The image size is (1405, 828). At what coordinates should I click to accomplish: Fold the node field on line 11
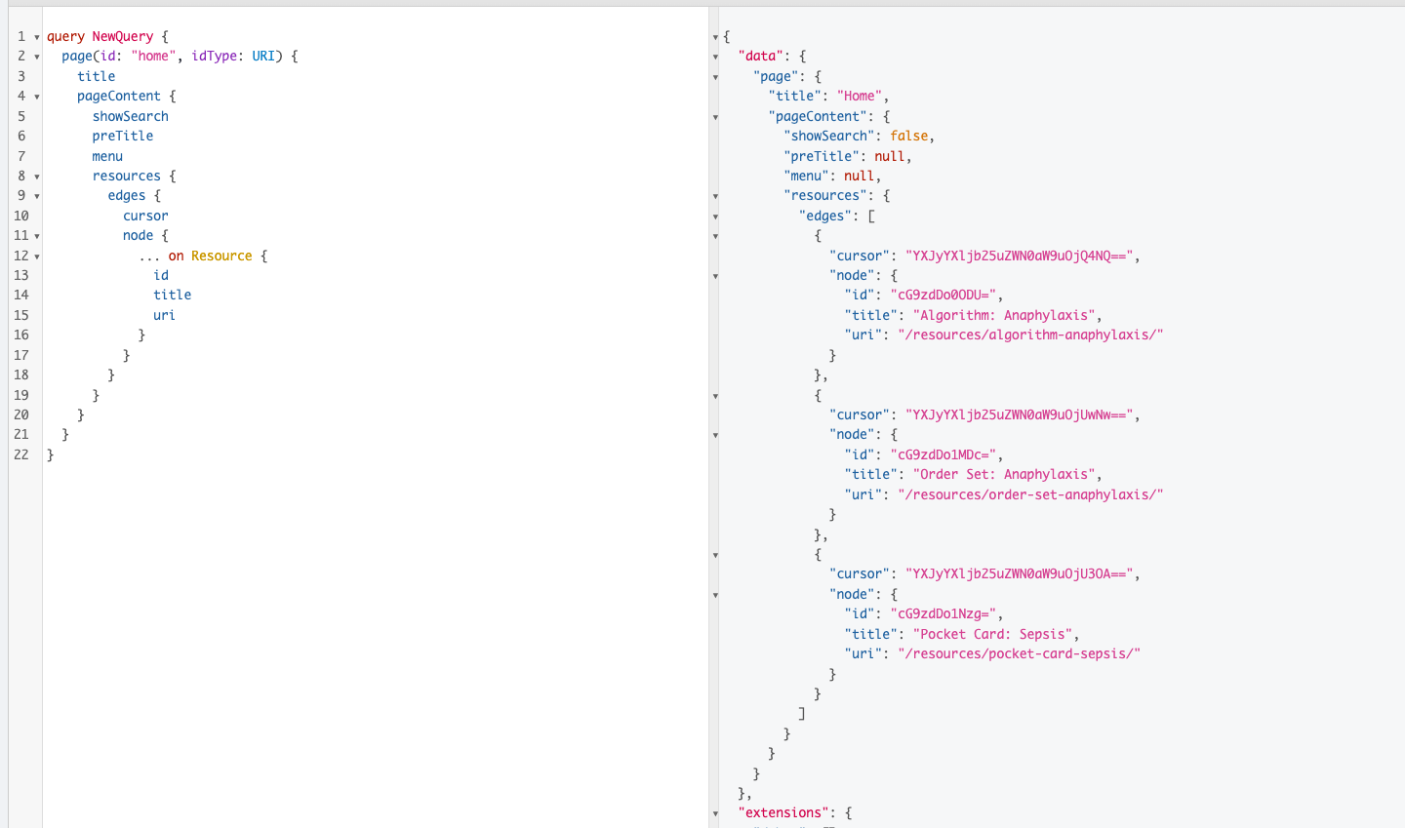(37, 236)
